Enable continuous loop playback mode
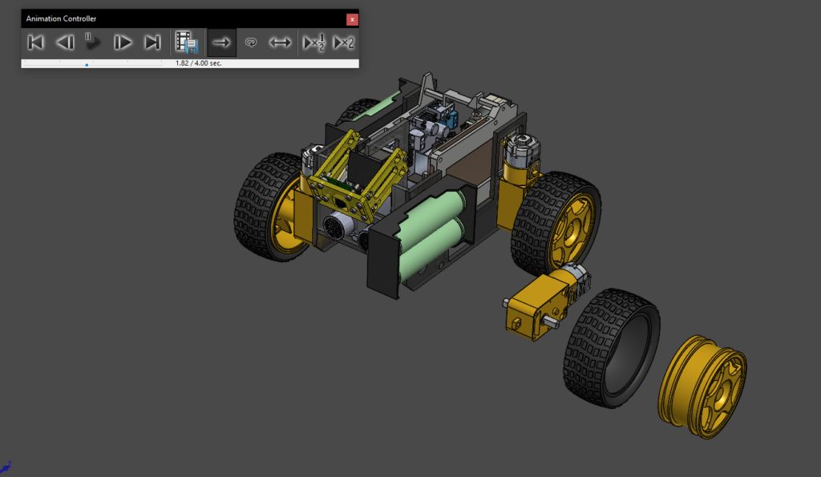This screenshot has height=477, width=821. (250, 42)
